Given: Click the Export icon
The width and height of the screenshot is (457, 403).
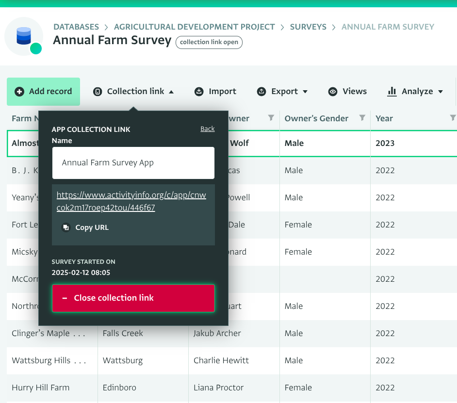Looking at the screenshot, I should click(x=261, y=92).
